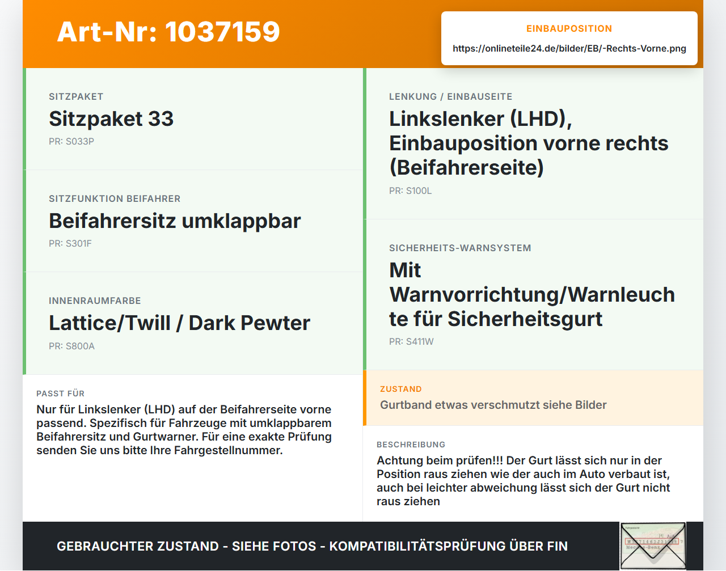Viewport: 726px width, 571px height.
Task: Select the Beifahrersitz umklappbar card
Action: click(x=193, y=221)
